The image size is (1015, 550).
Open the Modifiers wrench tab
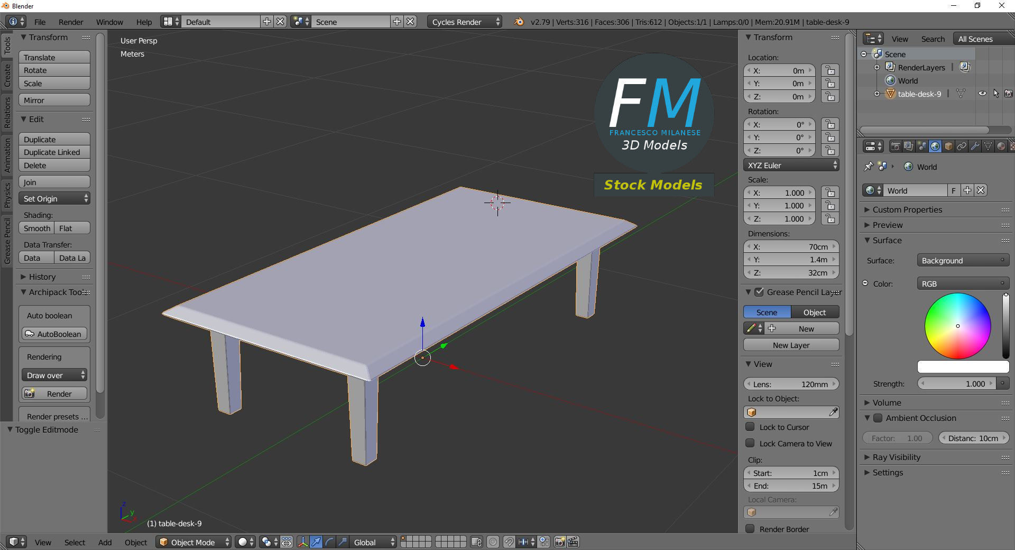[975, 146]
